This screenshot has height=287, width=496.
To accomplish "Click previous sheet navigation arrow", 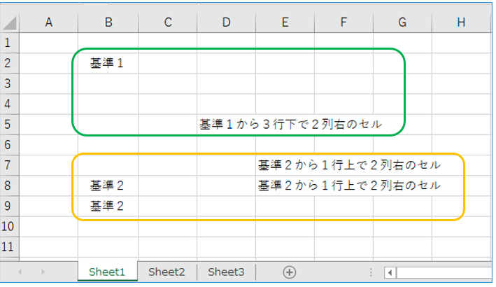I will coord(20,272).
